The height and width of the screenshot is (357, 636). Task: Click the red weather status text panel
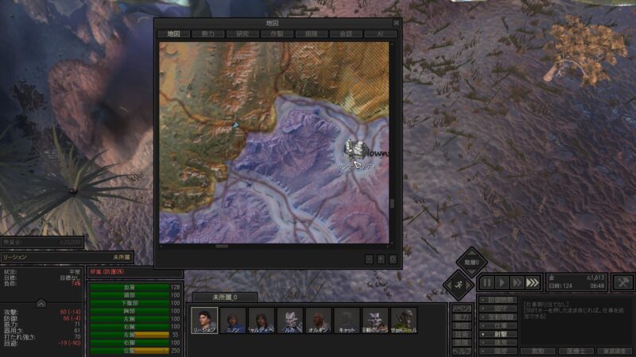(x=134, y=272)
